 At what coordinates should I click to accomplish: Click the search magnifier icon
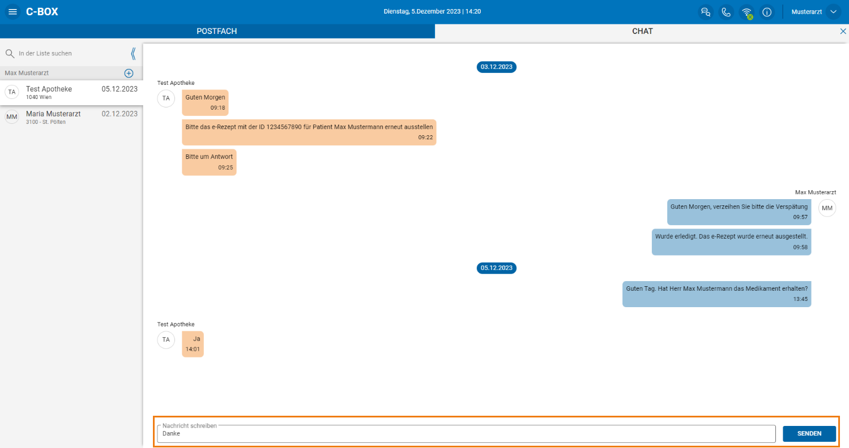pos(10,53)
